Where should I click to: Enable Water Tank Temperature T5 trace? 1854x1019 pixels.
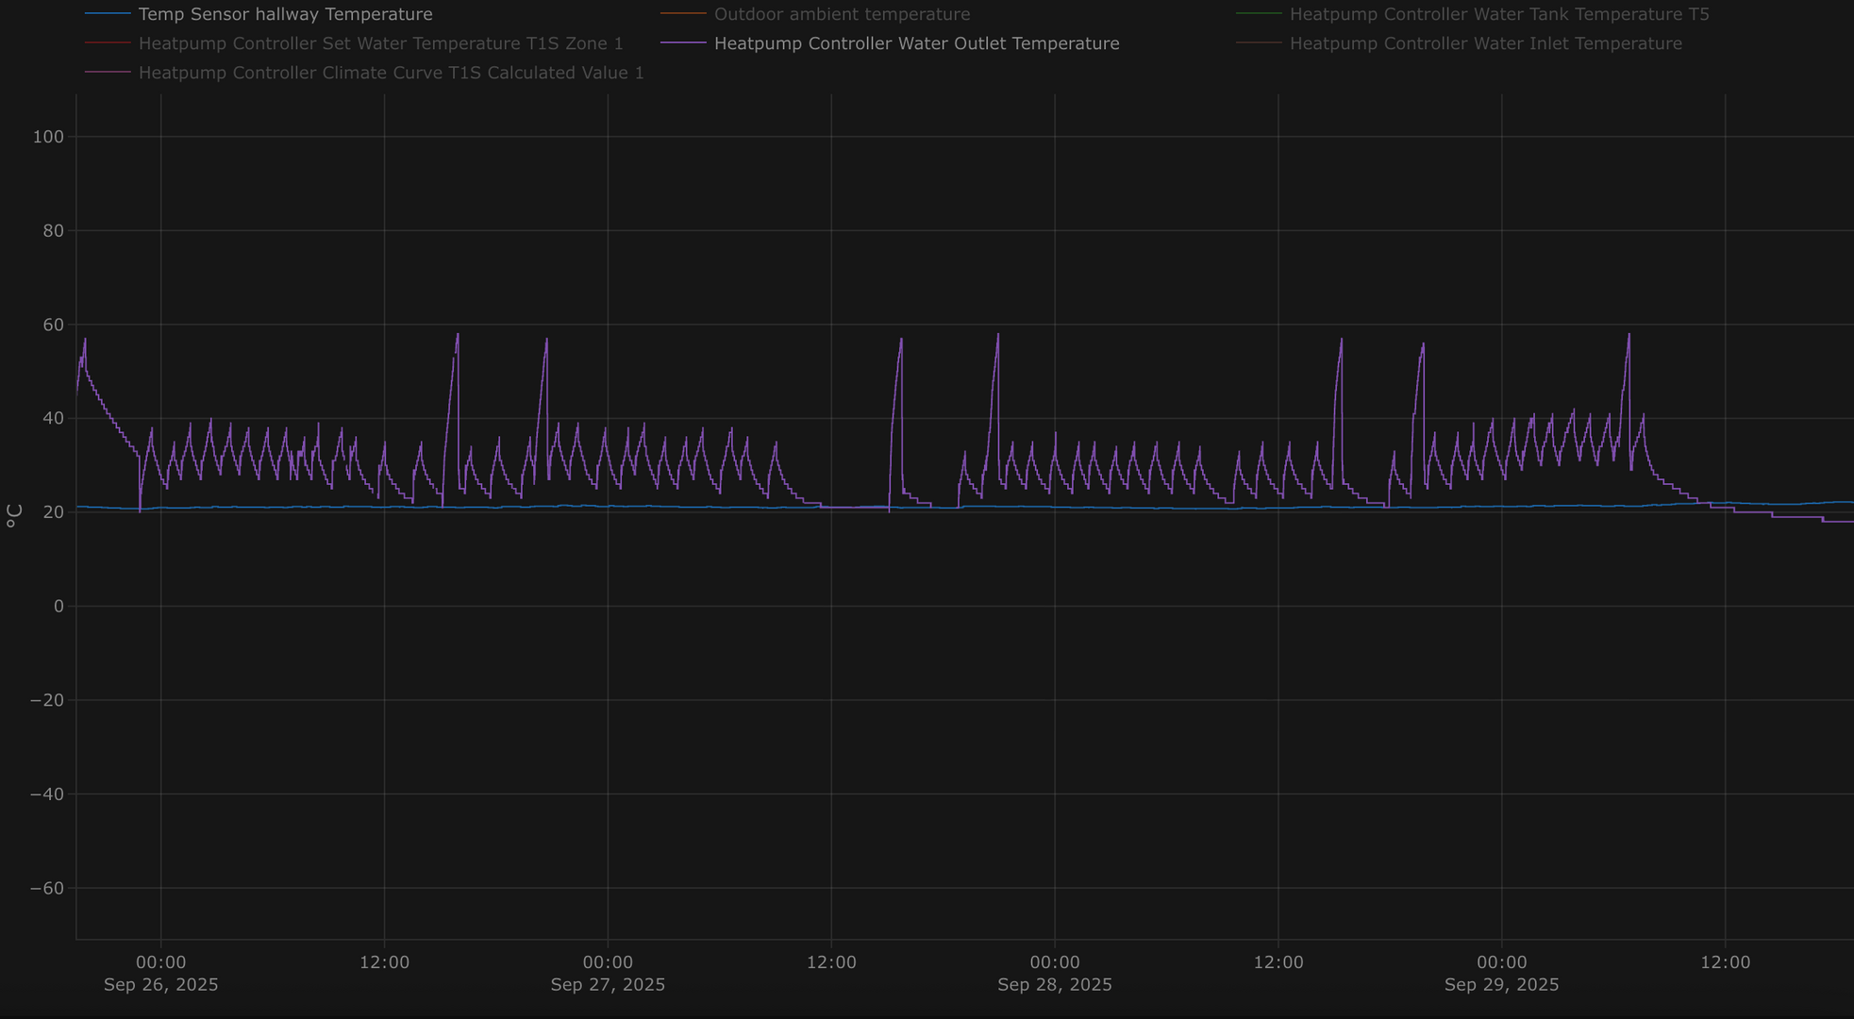click(1498, 14)
